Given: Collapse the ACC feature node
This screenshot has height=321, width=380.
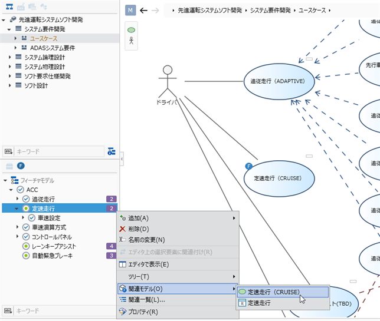Looking at the screenshot, I should [x=11, y=190].
